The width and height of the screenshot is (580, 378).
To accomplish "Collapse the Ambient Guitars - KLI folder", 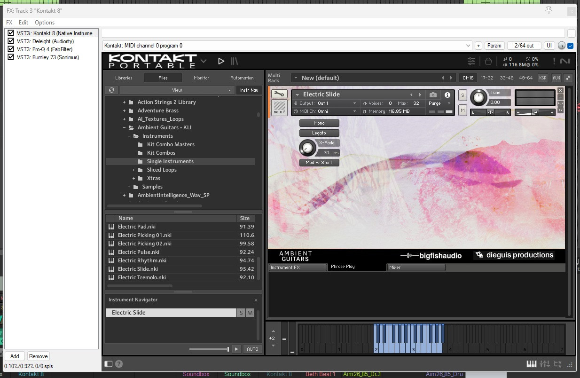I will 125,127.
